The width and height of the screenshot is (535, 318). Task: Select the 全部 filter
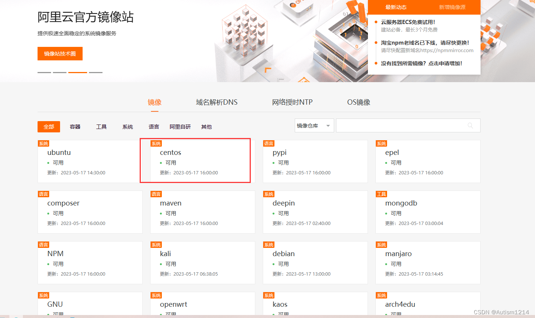click(49, 127)
